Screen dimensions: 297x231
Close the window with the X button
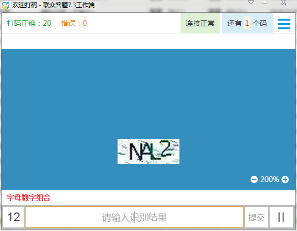point(284,3)
